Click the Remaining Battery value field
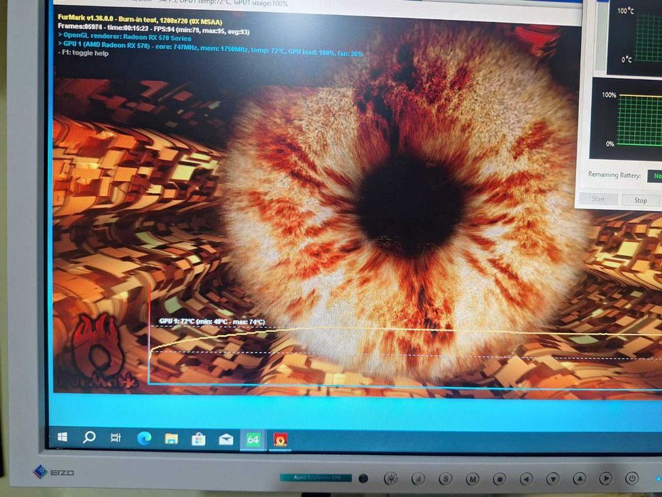The width and height of the screenshot is (662, 497). click(x=654, y=176)
